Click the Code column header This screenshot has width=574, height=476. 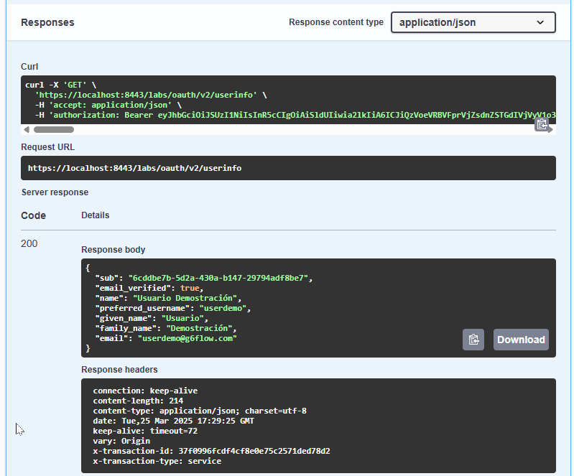[33, 215]
